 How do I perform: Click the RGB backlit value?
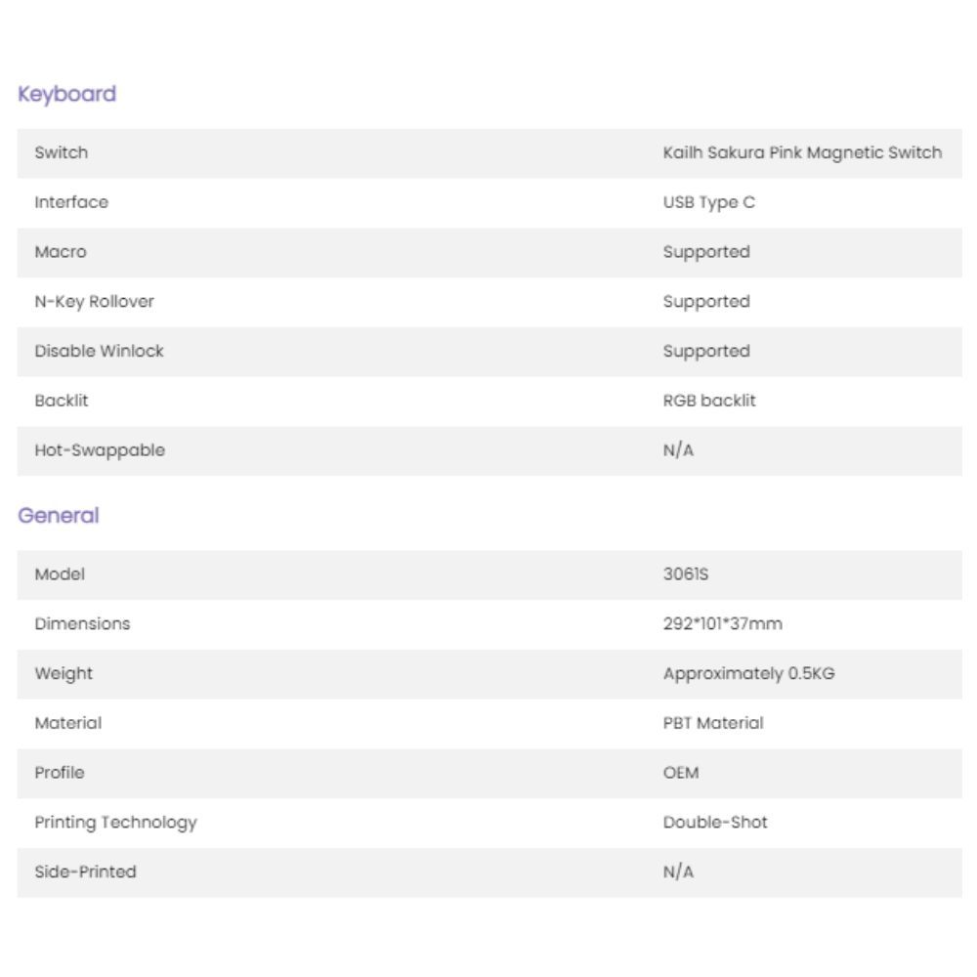(x=708, y=401)
